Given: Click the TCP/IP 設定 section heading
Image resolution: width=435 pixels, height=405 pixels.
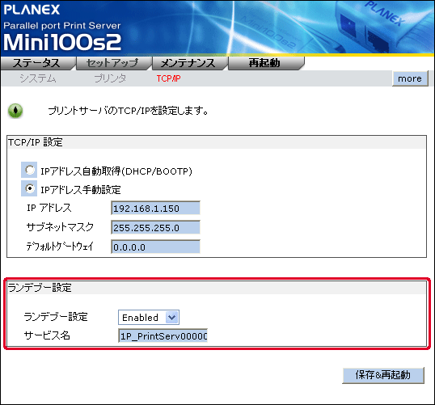Looking at the screenshot, I should pos(36,142).
